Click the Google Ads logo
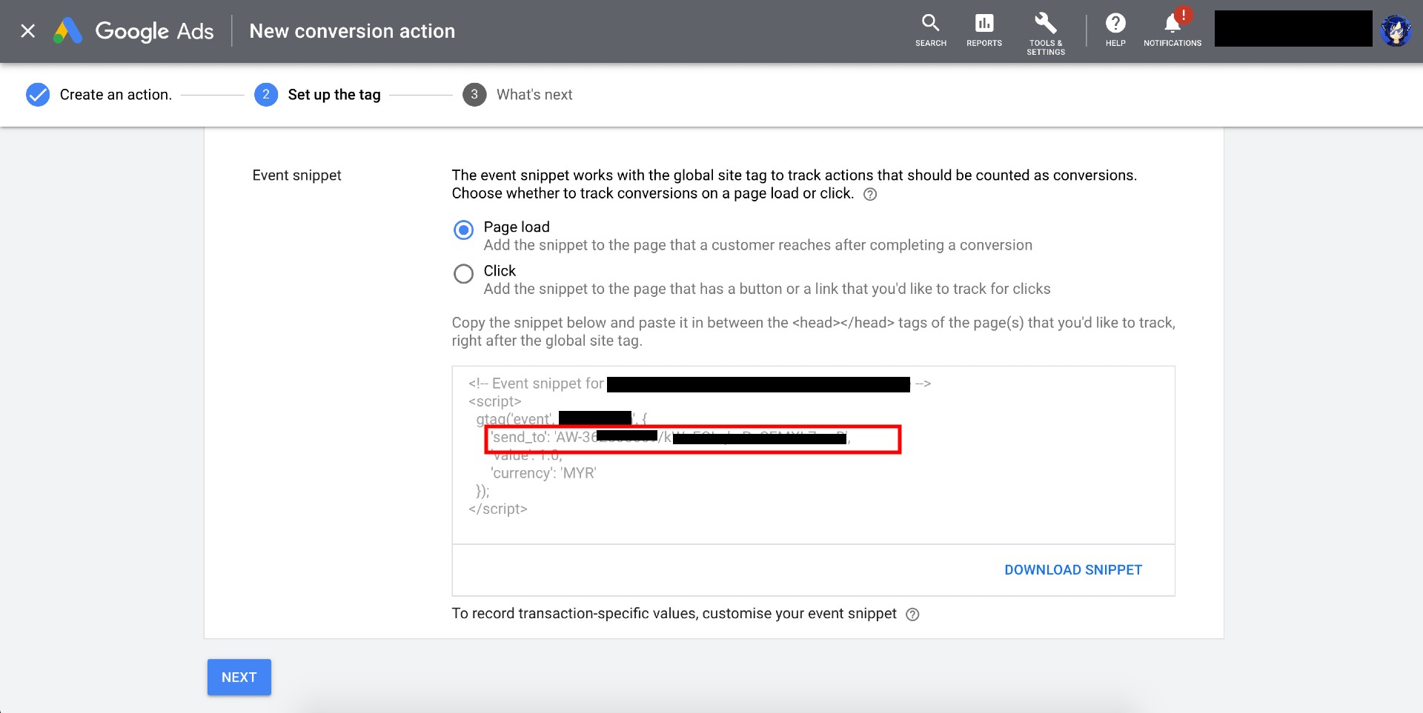This screenshot has height=713, width=1423. (133, 31)
